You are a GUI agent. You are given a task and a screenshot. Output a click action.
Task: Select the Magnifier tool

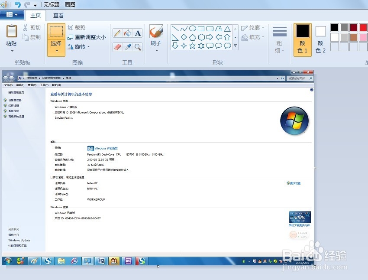[138, 47]
